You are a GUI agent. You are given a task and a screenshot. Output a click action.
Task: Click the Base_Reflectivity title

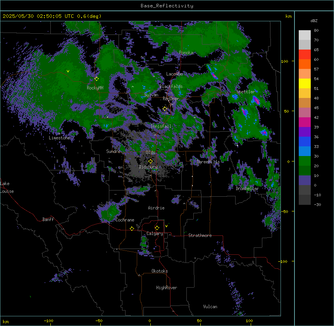pyautogui.click(x=167, y=6)
